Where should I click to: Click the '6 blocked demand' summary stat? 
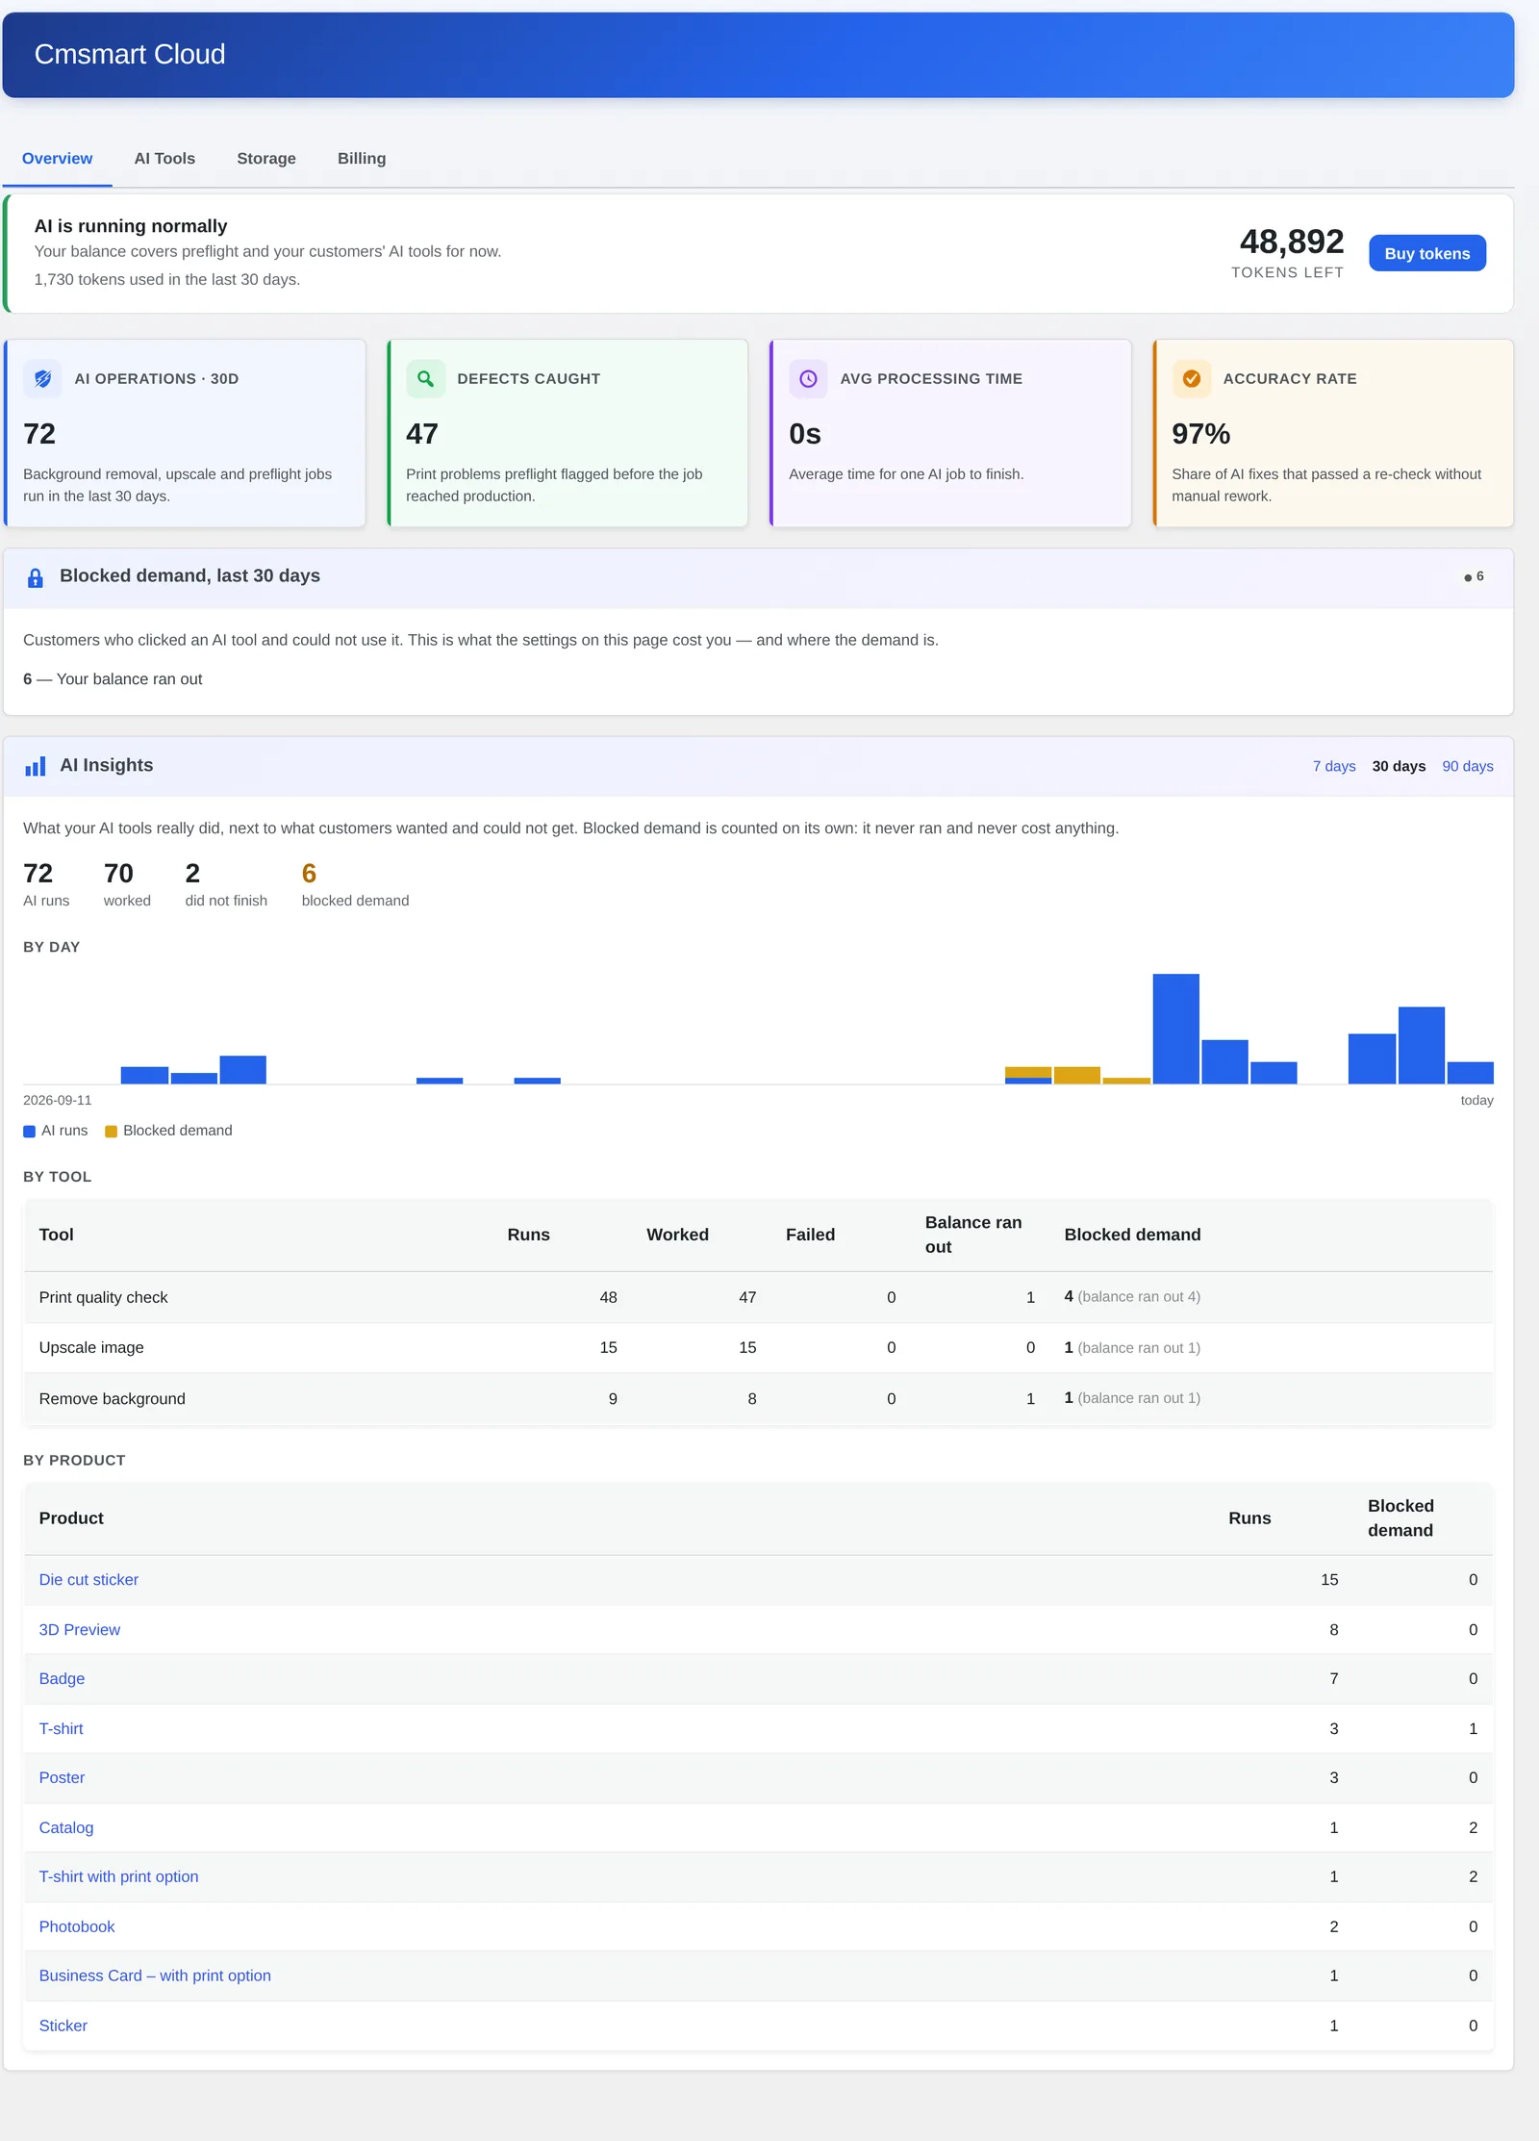[355, 884]
